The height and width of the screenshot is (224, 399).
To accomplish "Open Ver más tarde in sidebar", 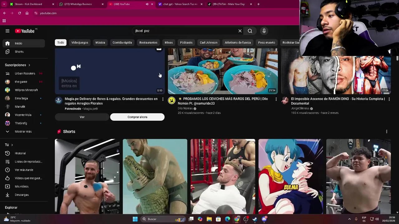I will (24, 170).
